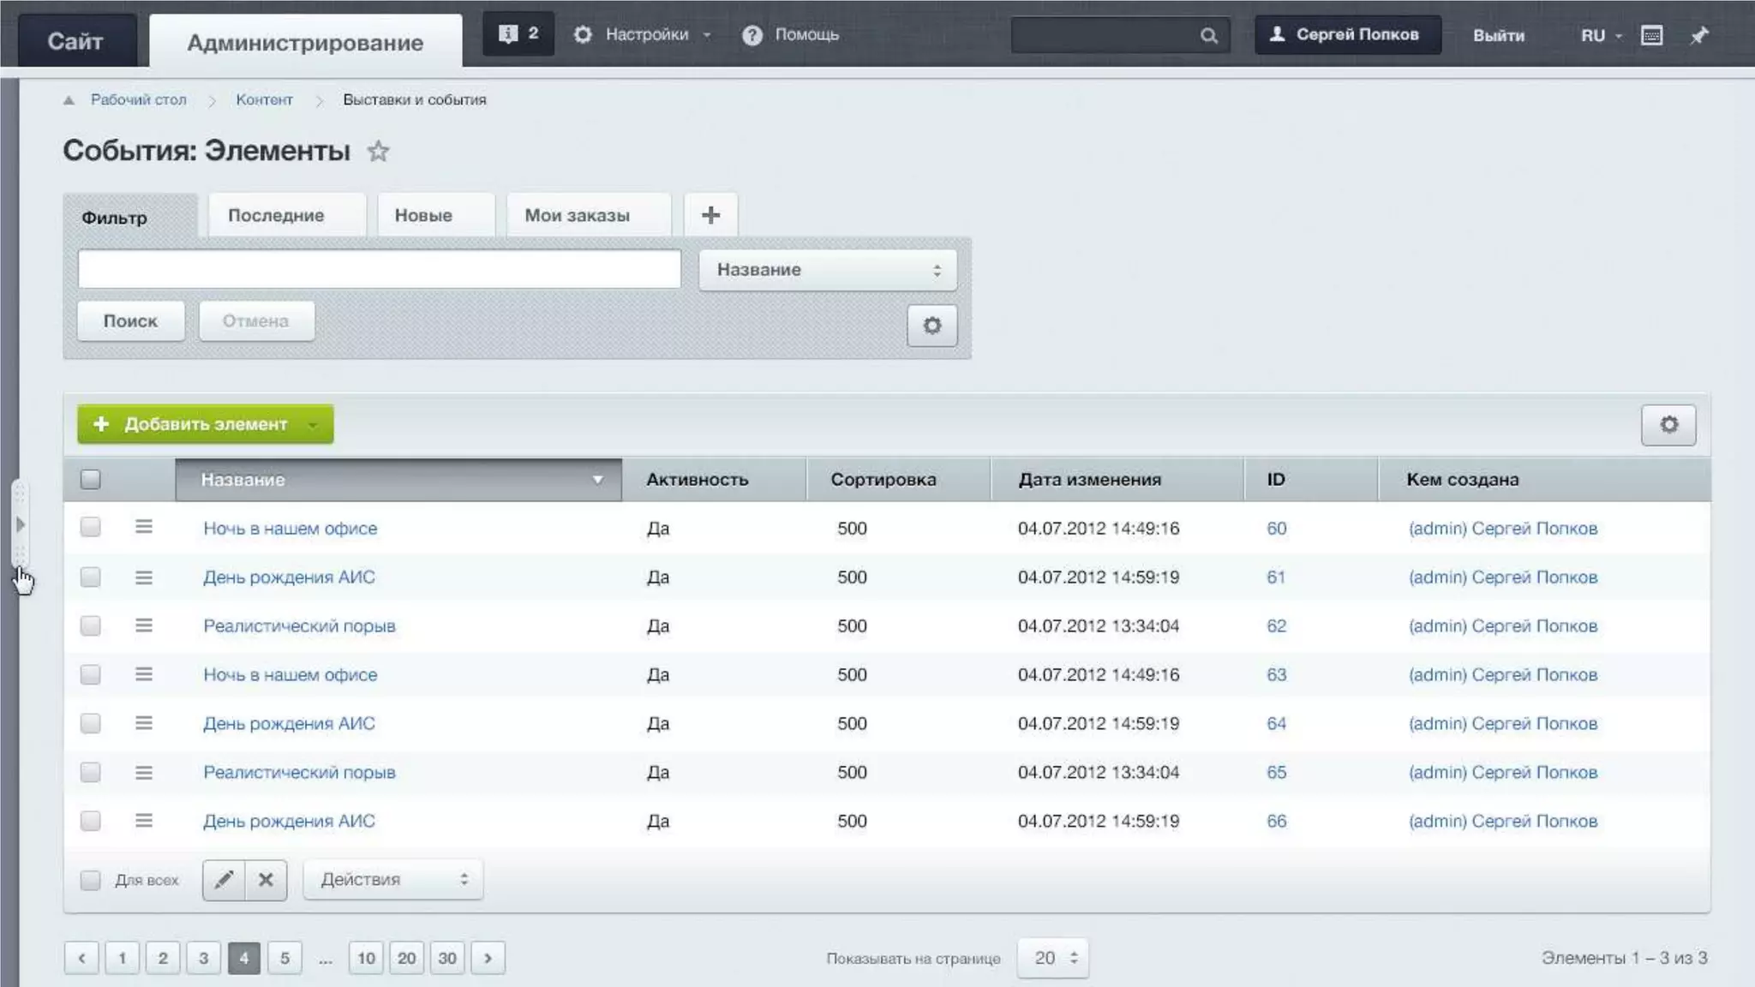Screen dimensions: 1755x987
Task: Click the pencil edit icon below table
Action: 224,880
